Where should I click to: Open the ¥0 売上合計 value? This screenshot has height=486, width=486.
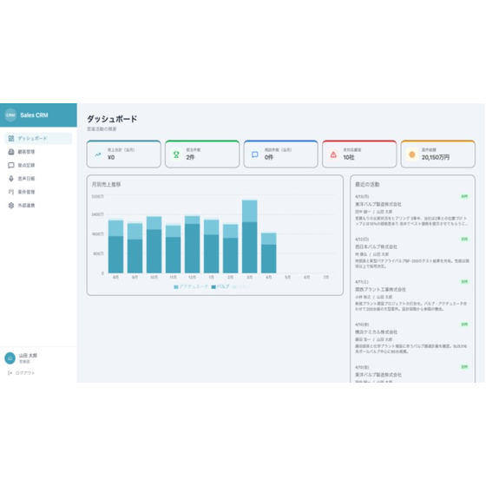tap(111, 157)
